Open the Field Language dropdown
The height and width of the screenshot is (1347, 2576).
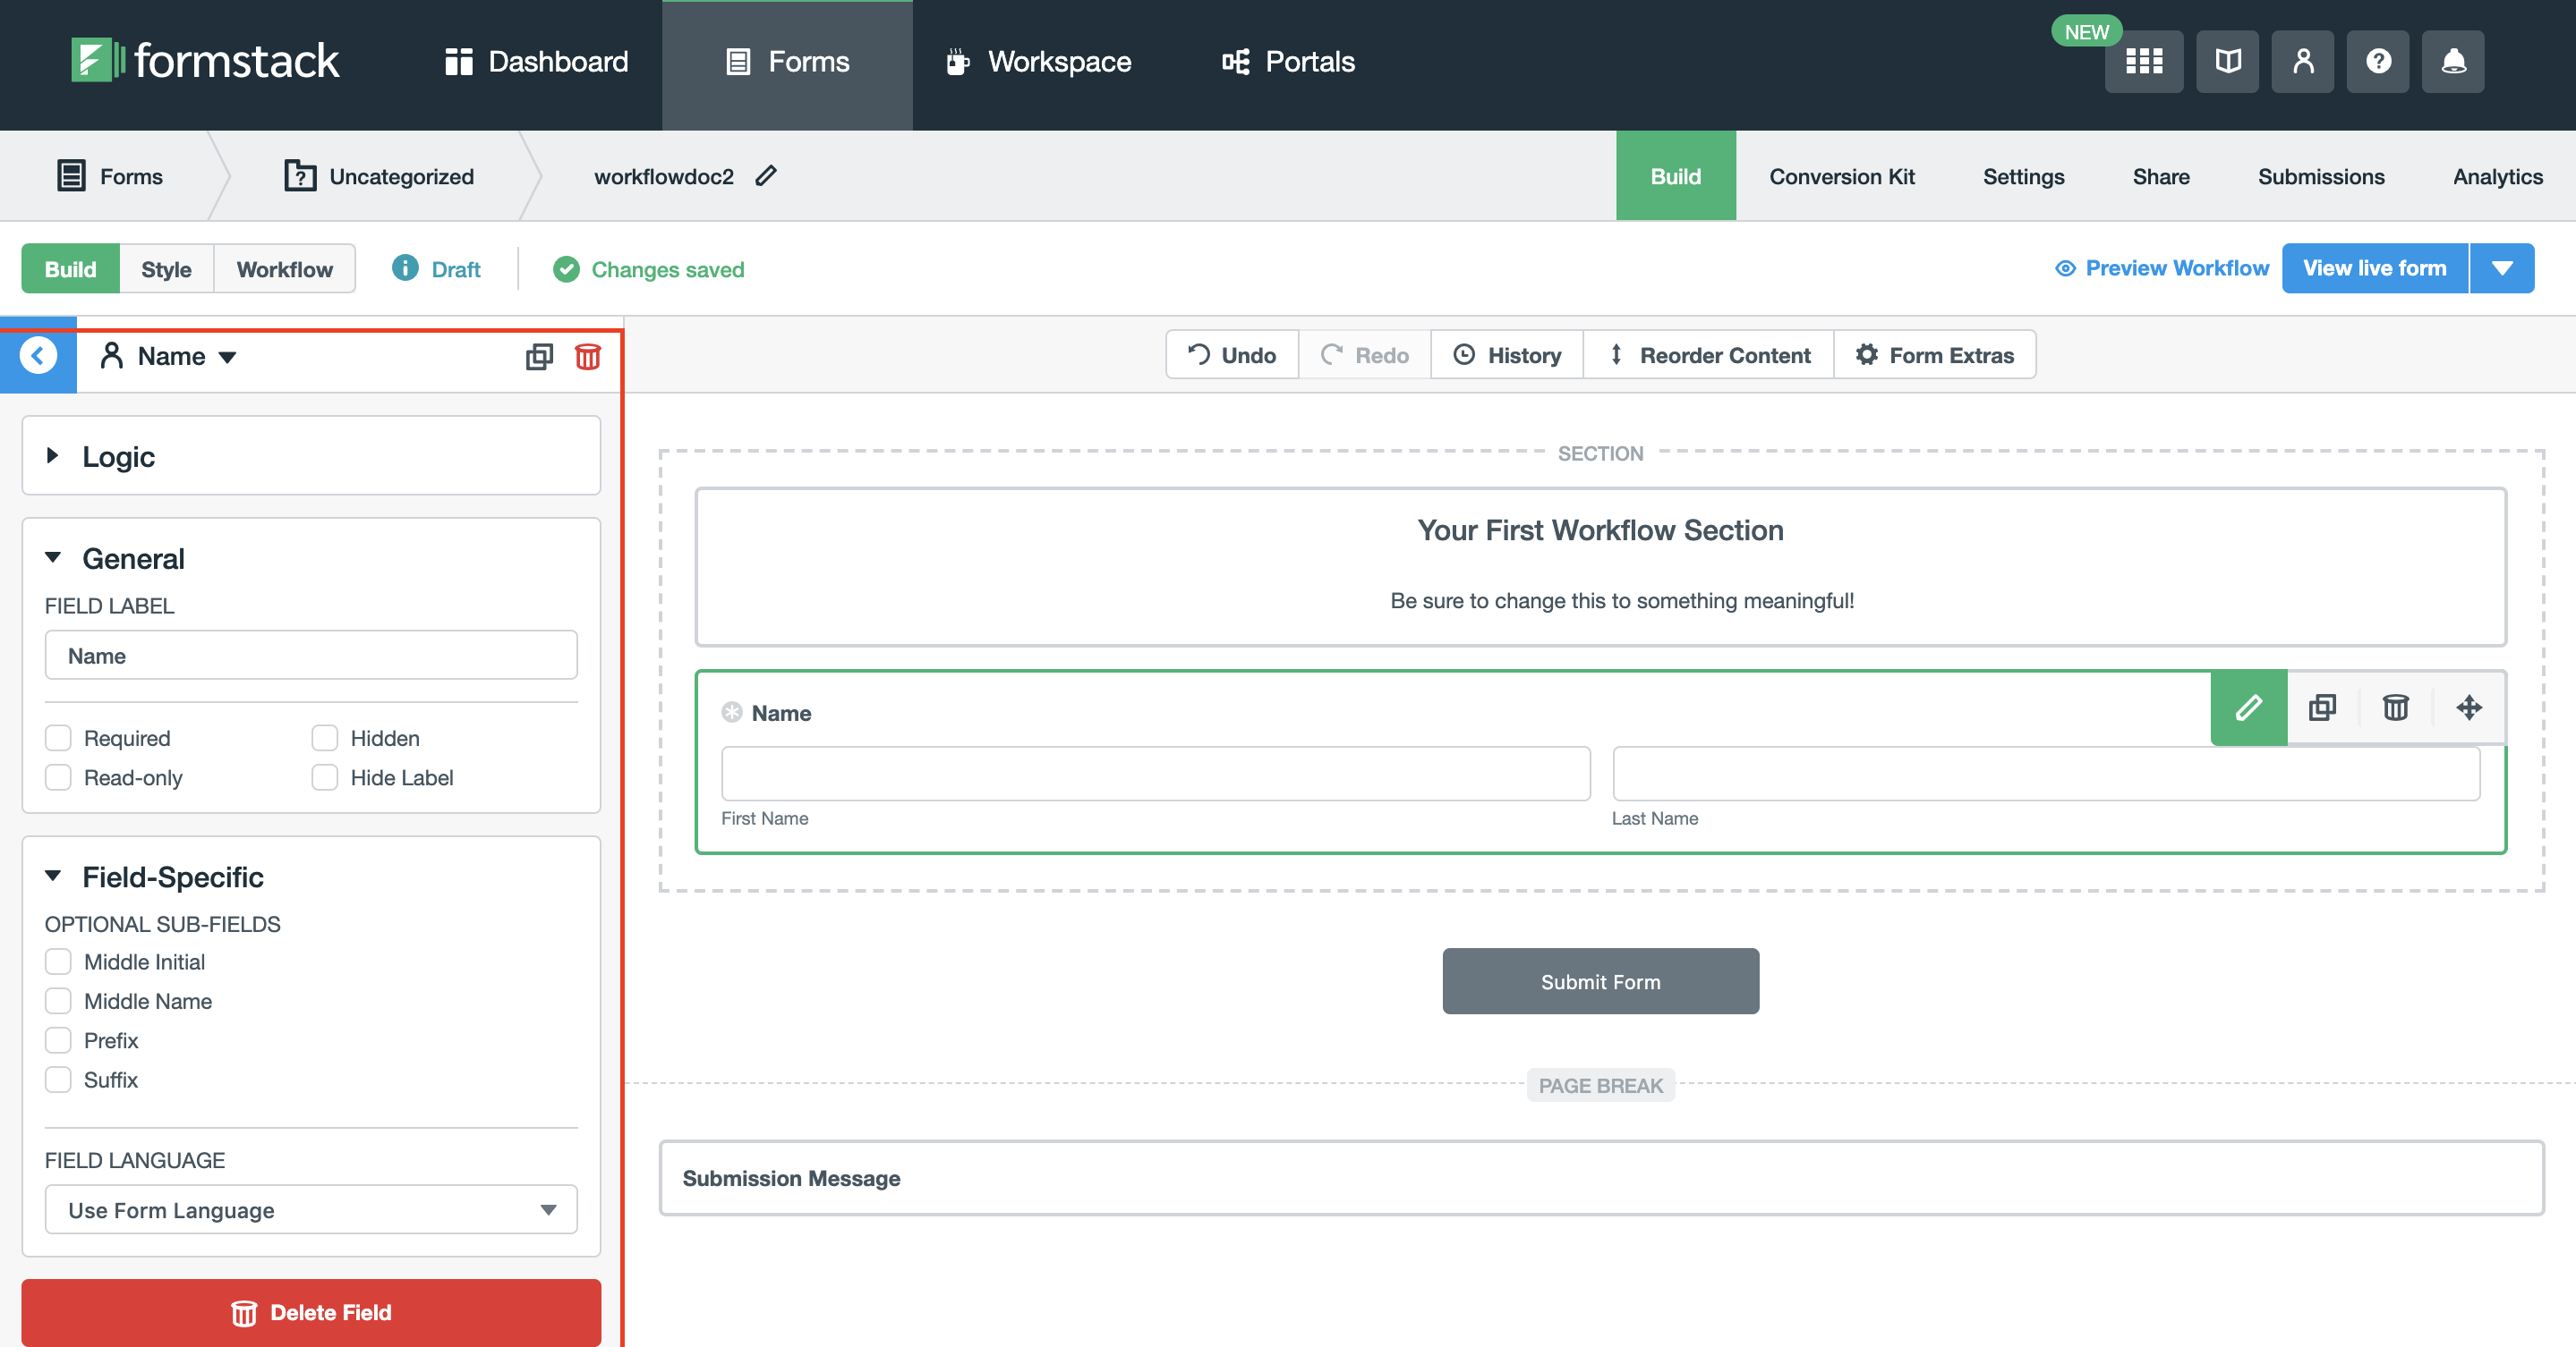click(311, 1210)
